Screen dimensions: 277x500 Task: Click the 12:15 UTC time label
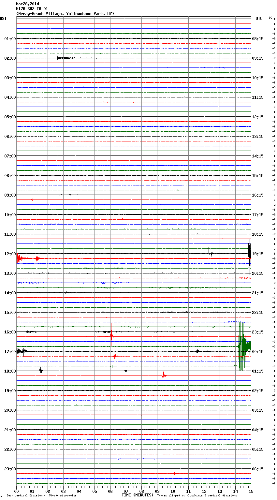[x=258, y=117]
